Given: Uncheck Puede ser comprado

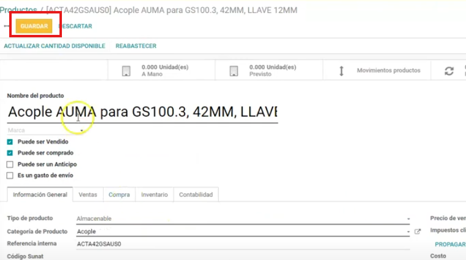Looking at the screenshot, I should (10, 153).
